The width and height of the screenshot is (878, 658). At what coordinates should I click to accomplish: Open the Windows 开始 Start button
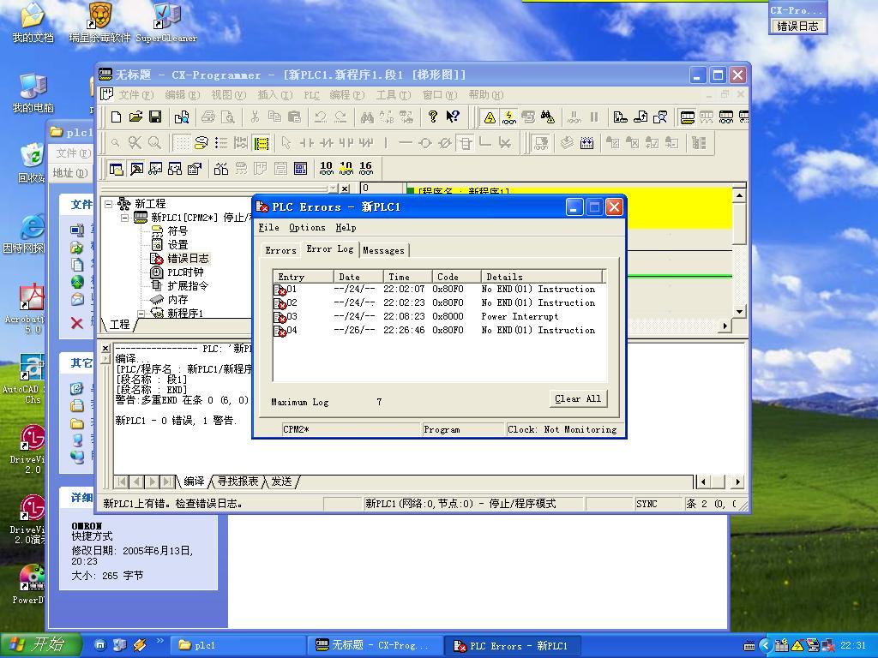(x=40, y=645)
